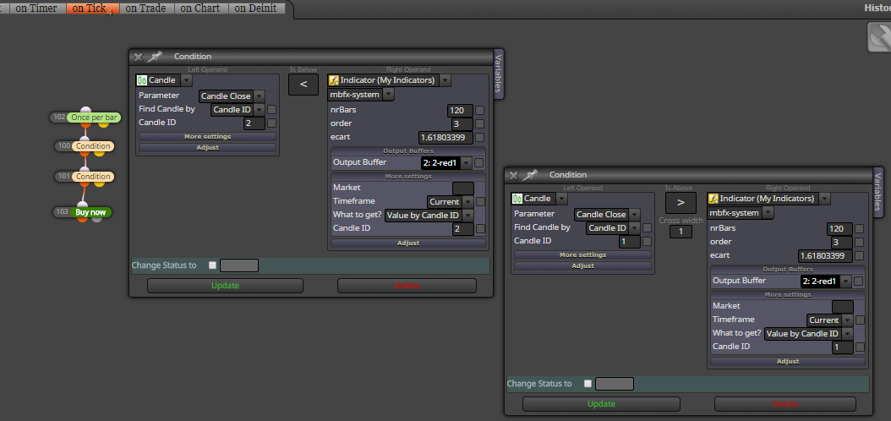Open the Output Buffer 2-red1 dropdown in the first Condition

[x=467, y=163]
